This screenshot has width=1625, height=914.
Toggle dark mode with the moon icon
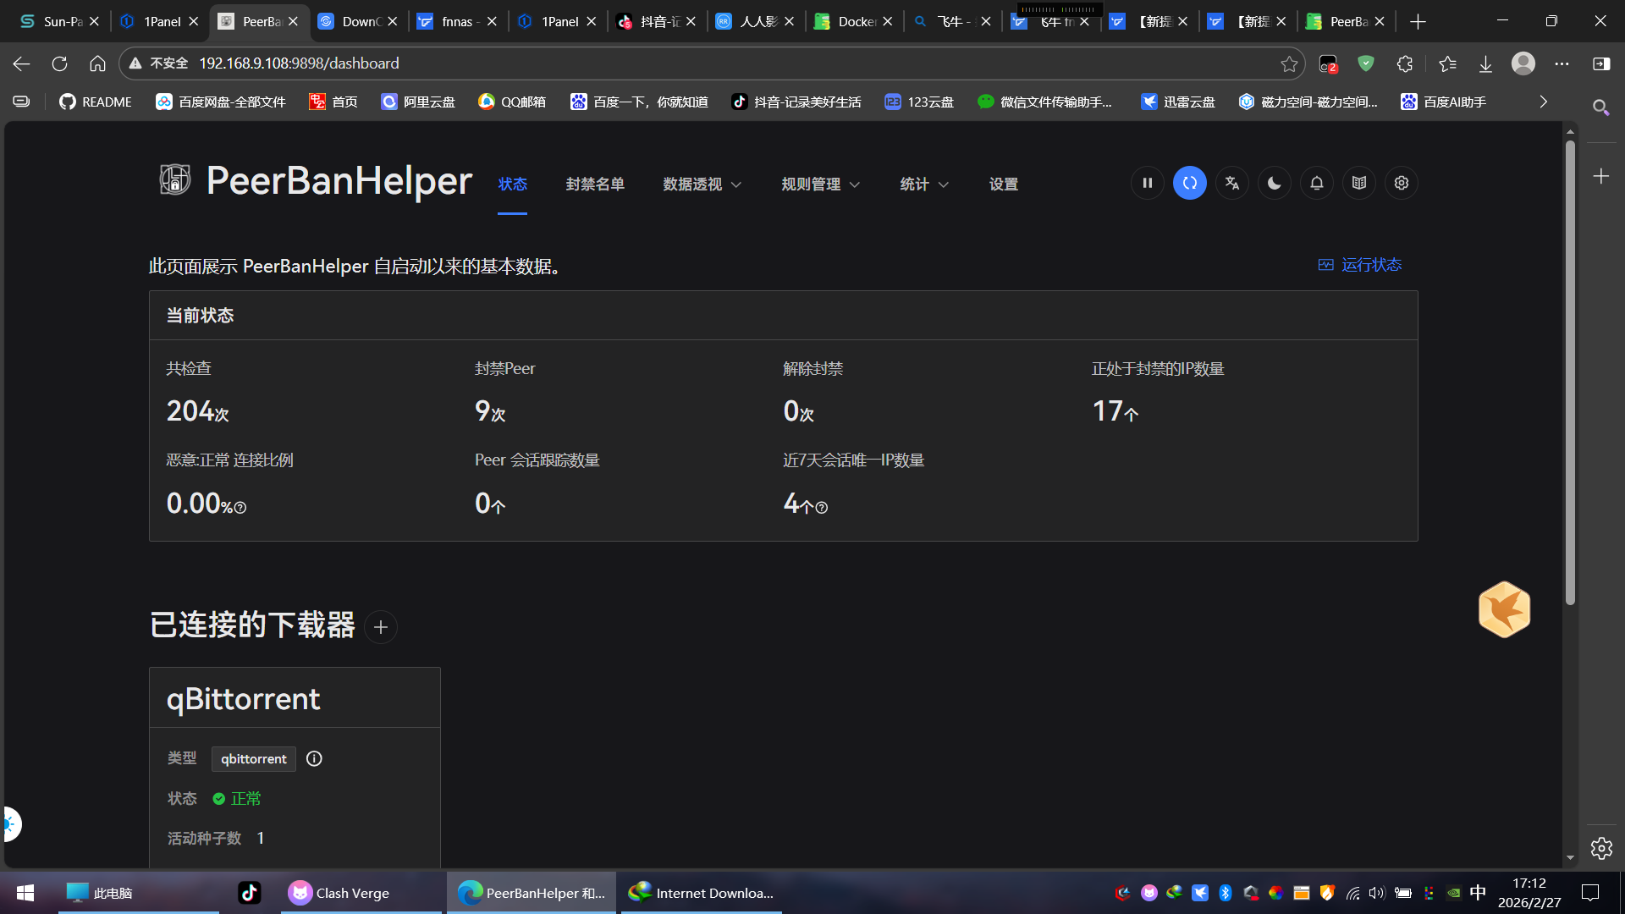point(1274,183)
